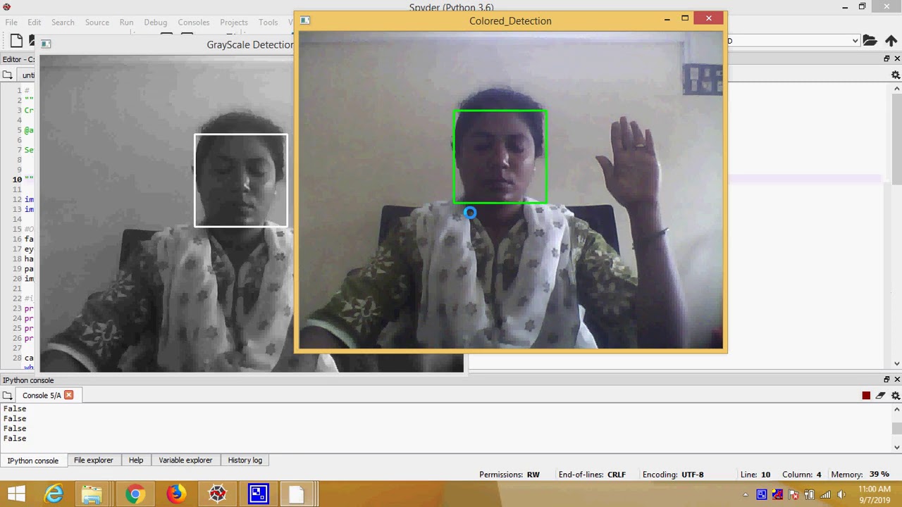Viewport: 902px width, 507px height.
Task: Open the Consoles menu
Action: pyautogui.click(x=194, y=23)
